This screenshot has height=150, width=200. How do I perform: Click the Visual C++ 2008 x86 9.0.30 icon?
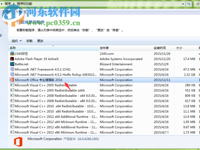click(x=12, y=101)
